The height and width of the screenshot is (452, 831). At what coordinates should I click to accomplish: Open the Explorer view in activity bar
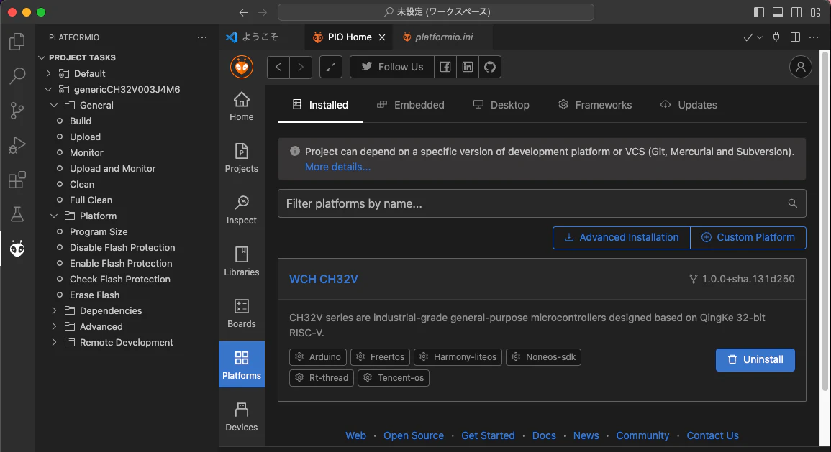17,41
